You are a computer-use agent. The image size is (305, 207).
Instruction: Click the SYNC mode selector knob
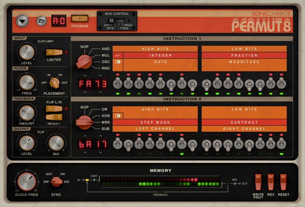pyautogui.click(x=57, y=181)
